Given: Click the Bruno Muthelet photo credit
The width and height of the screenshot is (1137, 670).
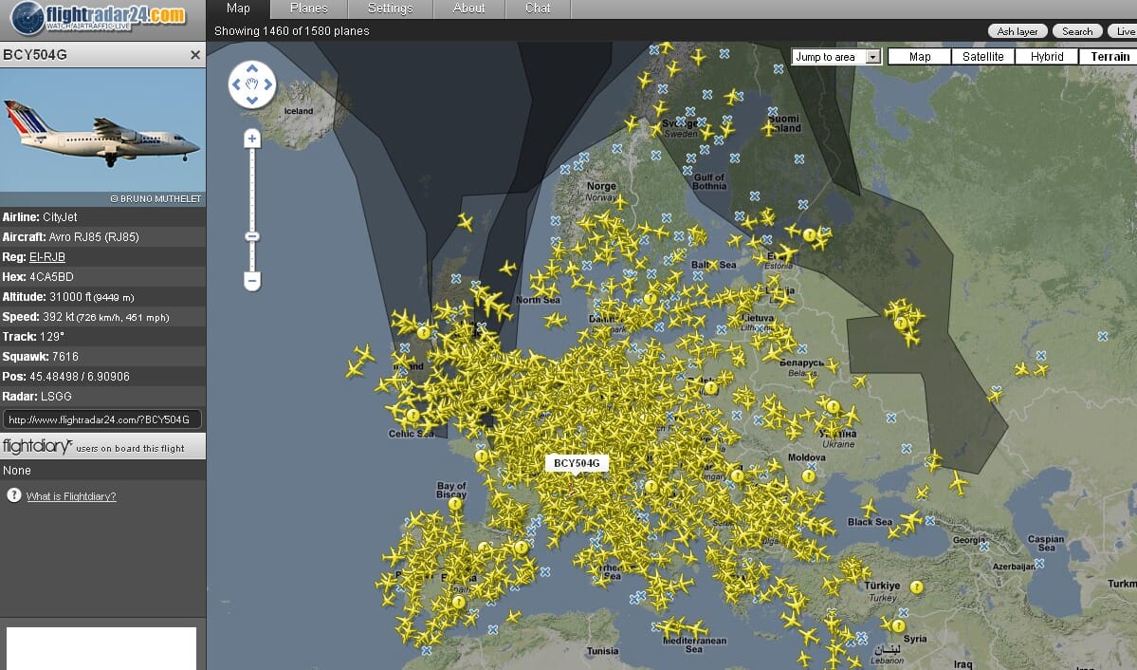Looking at the screenshot, I should point(156,199).
